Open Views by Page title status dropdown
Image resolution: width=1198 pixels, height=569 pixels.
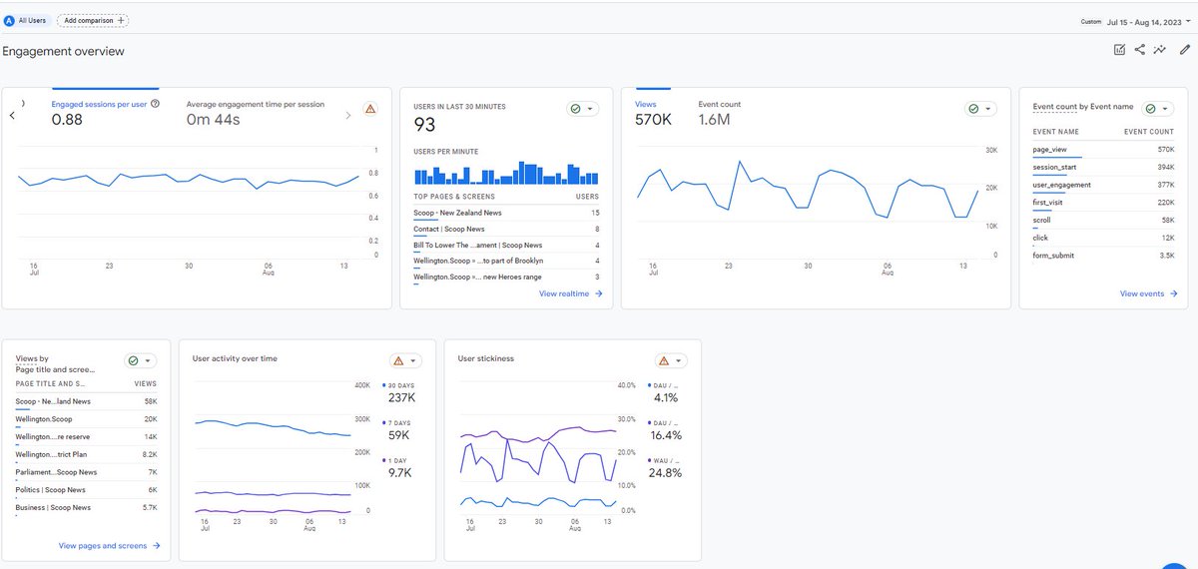[140, 361]
